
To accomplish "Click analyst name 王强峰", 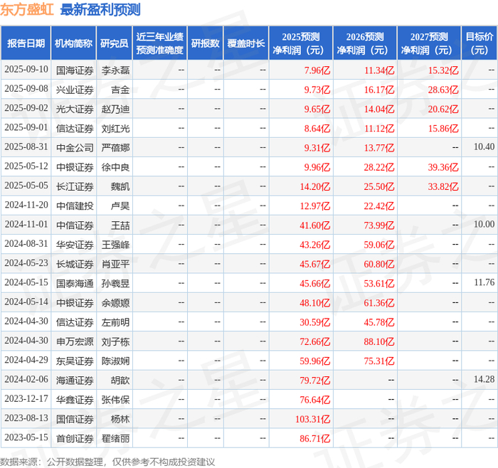I will point(115,245).
